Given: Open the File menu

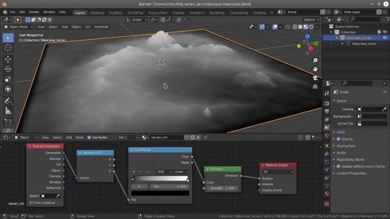Looking at the screenshot, I should [13, 12].
